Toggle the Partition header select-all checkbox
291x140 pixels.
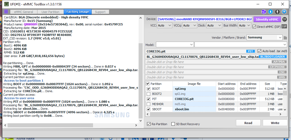click(x=148, y=84)
